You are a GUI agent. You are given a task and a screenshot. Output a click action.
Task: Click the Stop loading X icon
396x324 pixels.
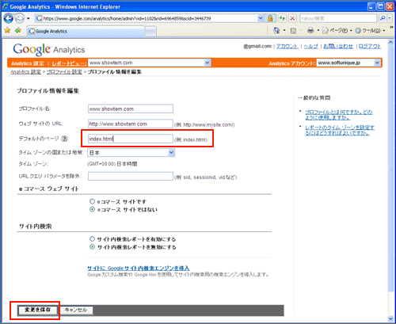(292, 18)
